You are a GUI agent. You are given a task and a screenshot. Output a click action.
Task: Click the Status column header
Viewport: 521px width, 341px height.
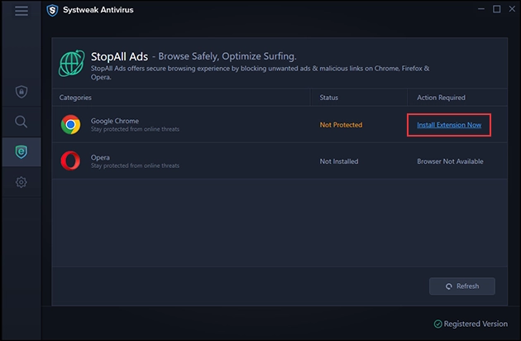[329, 98]
